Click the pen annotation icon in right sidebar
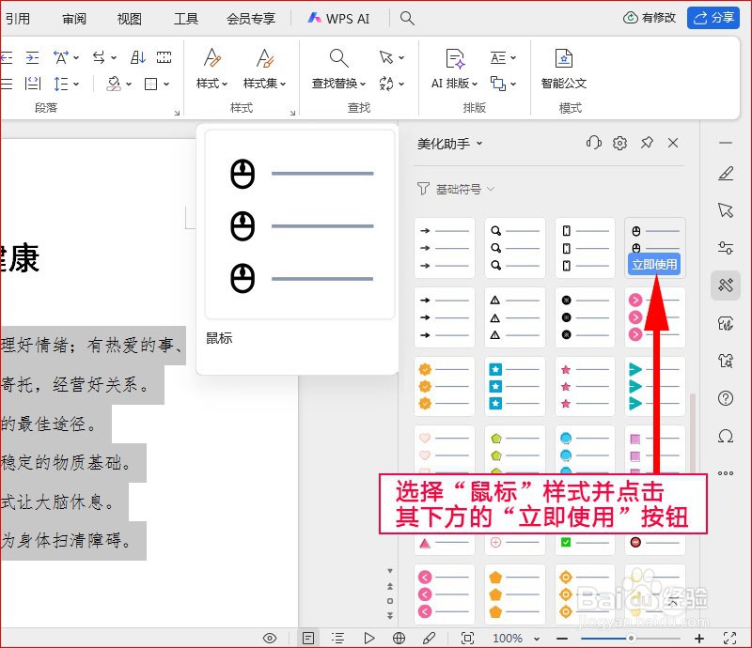The height and width of the screenshot is (648, 752). (x=725, y=173)
